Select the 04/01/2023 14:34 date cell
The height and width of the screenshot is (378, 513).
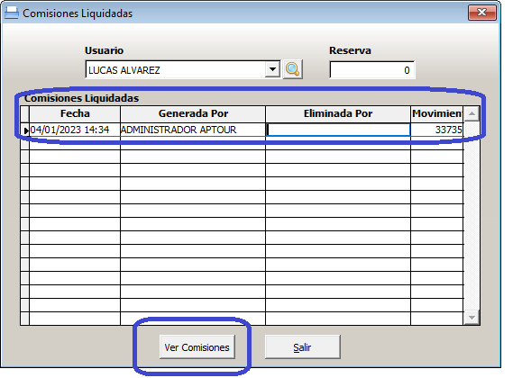[75, 130]
